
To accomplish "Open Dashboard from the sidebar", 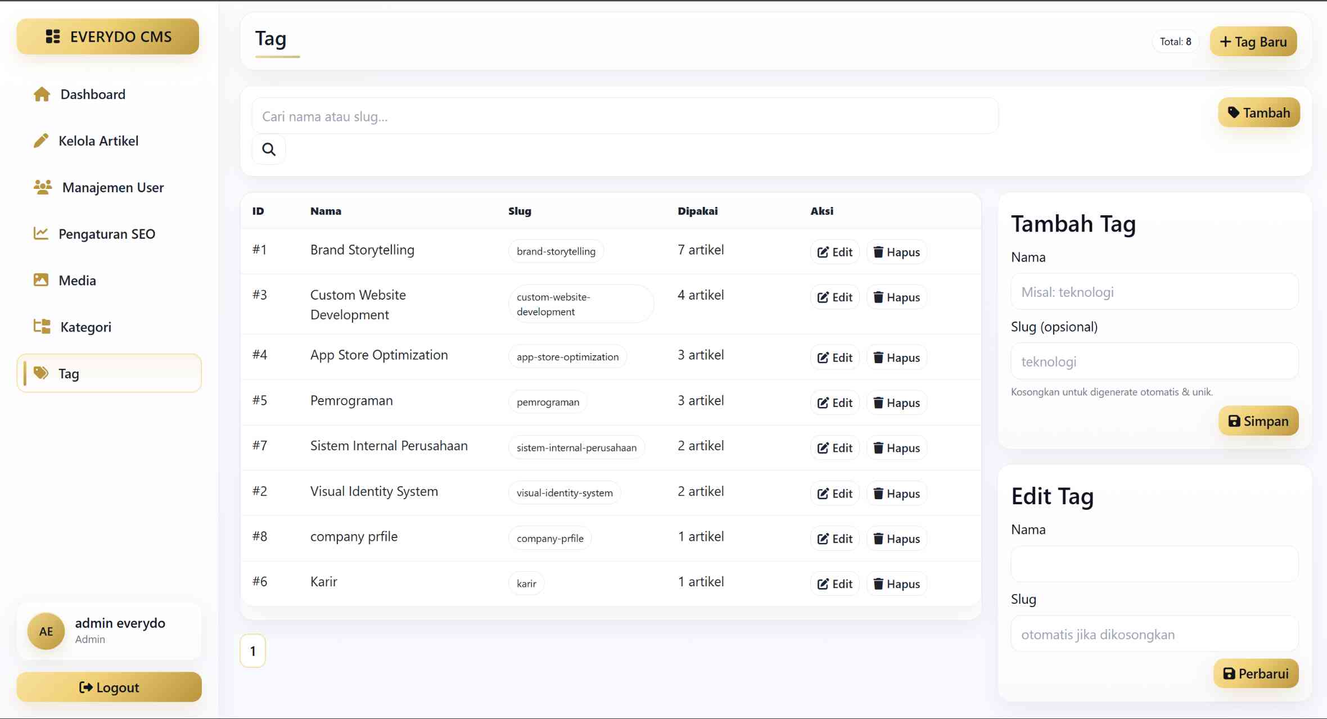I will coord(109,94).
